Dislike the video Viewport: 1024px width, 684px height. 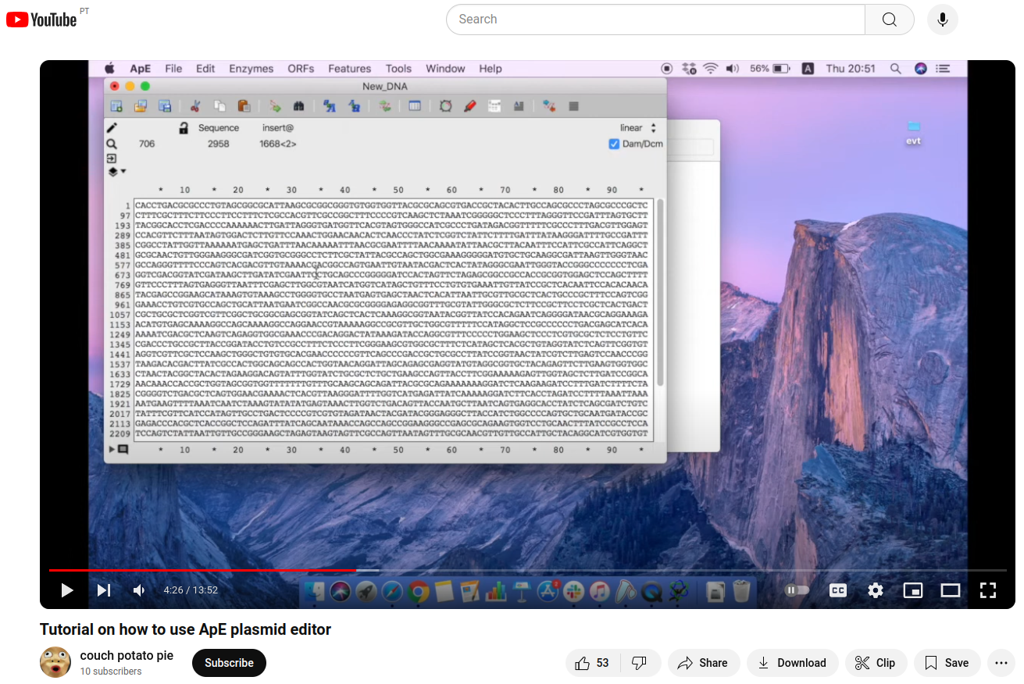coord(639,663)
